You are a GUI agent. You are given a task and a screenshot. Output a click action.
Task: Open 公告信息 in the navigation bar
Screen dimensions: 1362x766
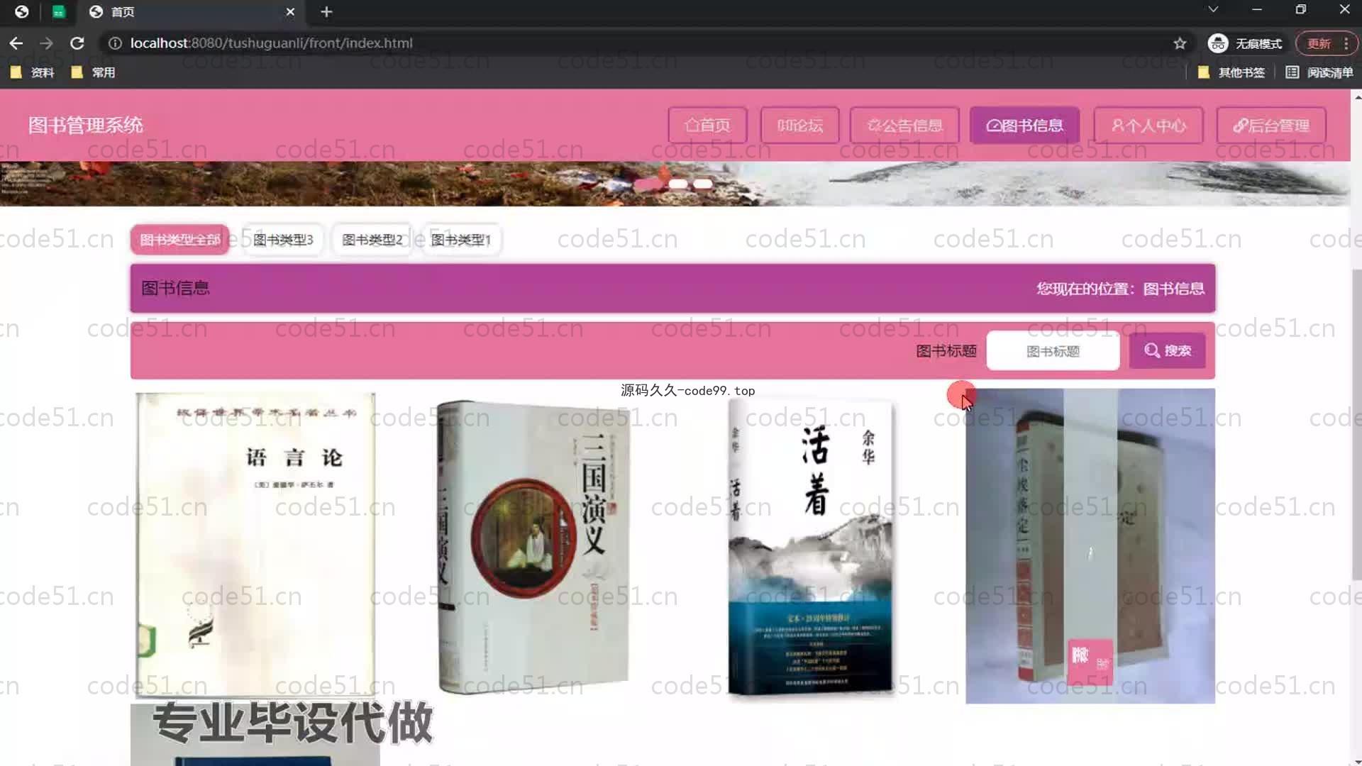[904, 126]
